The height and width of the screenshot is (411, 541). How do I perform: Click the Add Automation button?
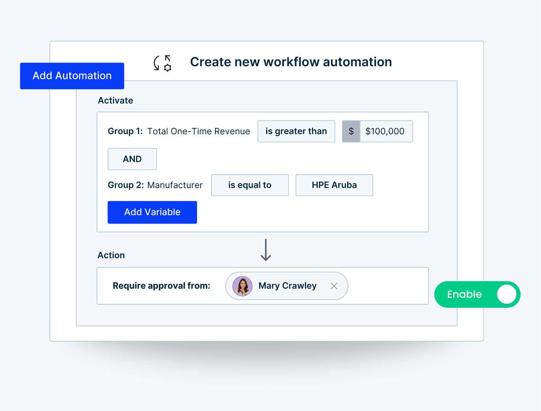(72, 76)
